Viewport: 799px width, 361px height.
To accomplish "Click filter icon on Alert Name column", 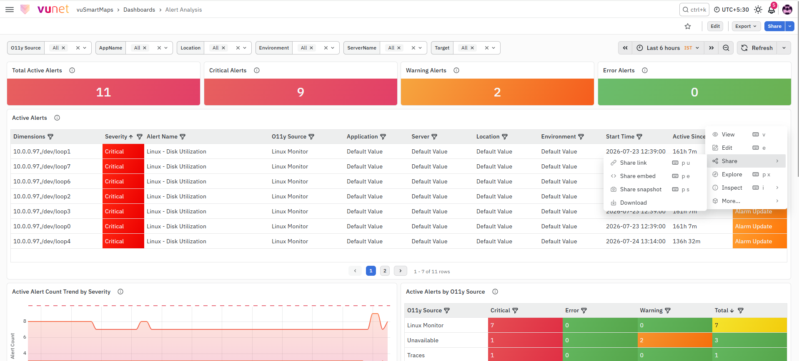I will click(183, 137).
